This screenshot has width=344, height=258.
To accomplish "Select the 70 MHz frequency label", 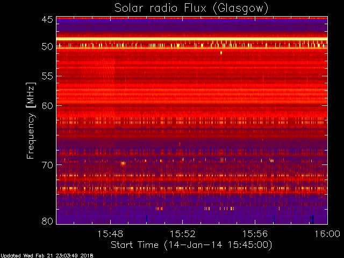I will click(47, 165).
